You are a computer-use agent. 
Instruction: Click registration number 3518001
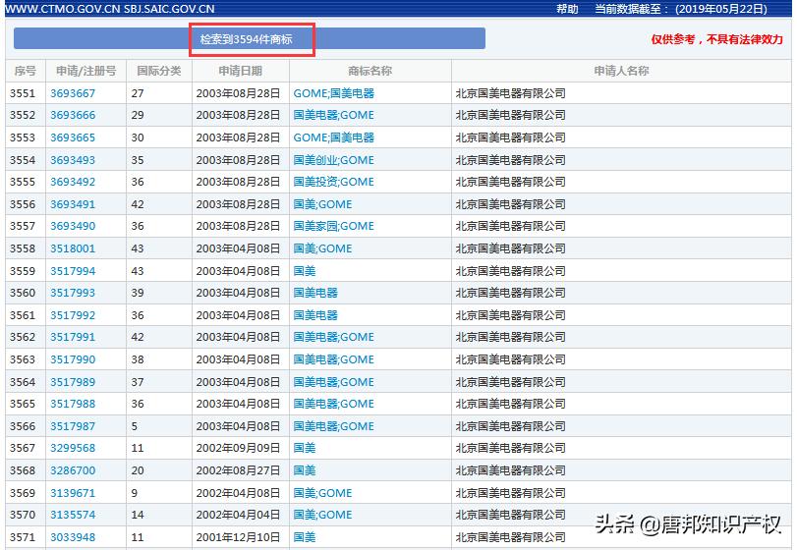[x=73, y=248]
